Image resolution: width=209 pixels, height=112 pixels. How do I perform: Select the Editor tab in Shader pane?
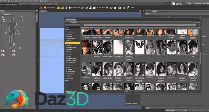155,11
